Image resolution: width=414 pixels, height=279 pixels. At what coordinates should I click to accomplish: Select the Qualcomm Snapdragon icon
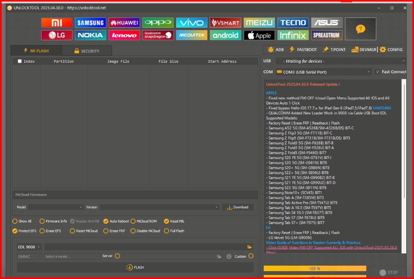[x=158, y=35]
